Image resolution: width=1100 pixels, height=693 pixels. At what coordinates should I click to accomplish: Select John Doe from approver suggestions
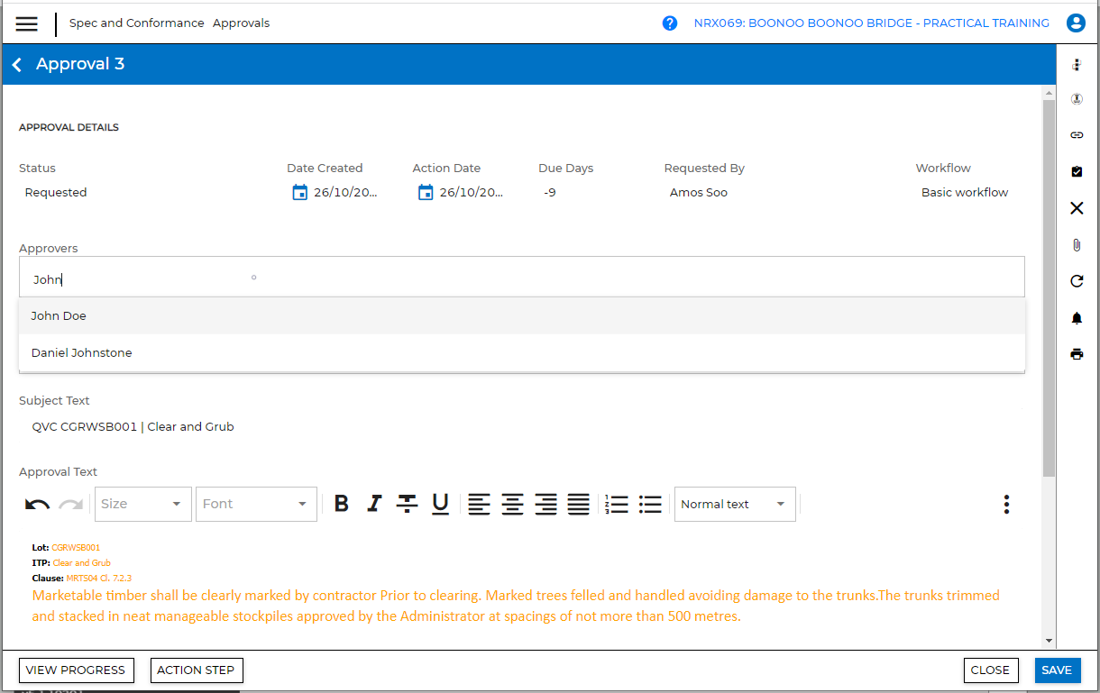coord(59,316)
